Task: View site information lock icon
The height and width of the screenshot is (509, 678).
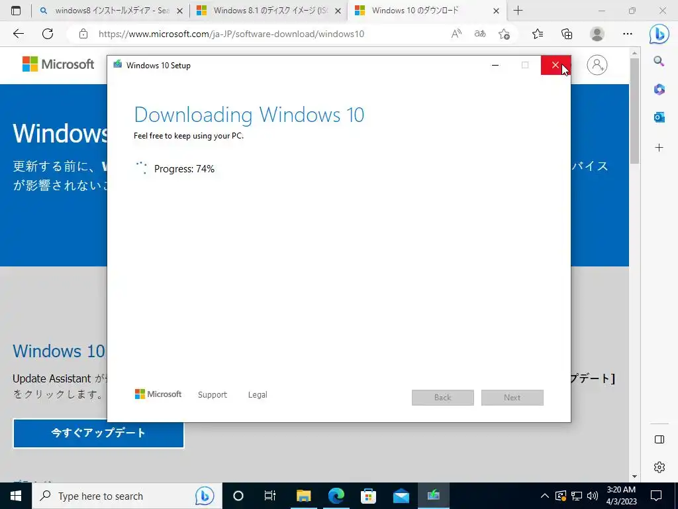Action: (x=83, y=34)
